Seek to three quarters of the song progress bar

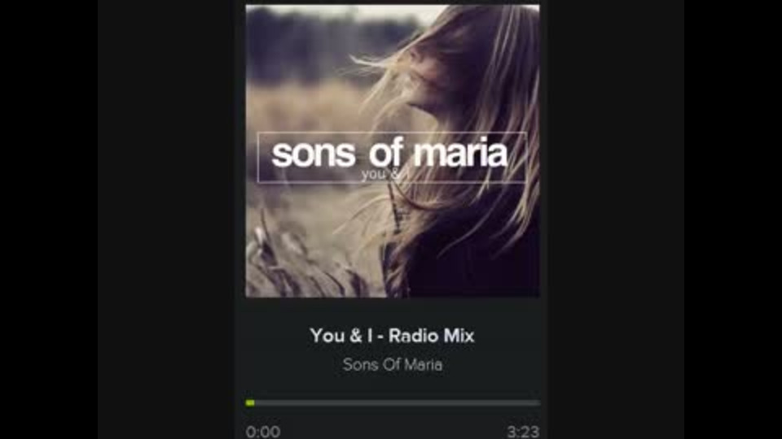pos(466,402)
